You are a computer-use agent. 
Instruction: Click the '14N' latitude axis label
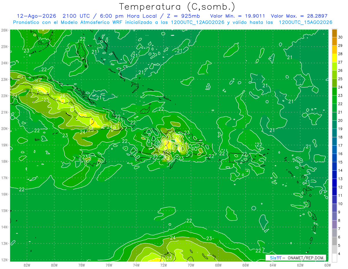coord(4,227)
